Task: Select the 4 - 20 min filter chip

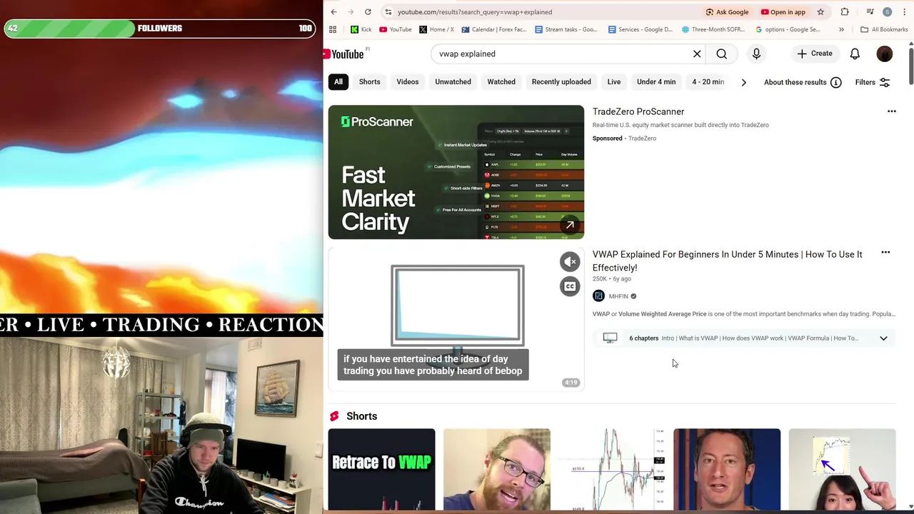Action: pos(708,82)
